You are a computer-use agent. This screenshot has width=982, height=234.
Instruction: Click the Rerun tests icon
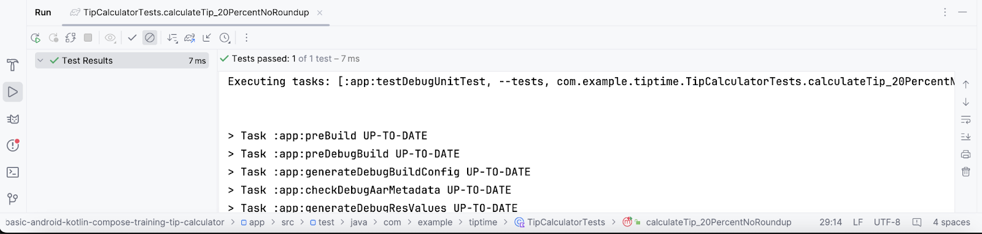tap(36, 38)
